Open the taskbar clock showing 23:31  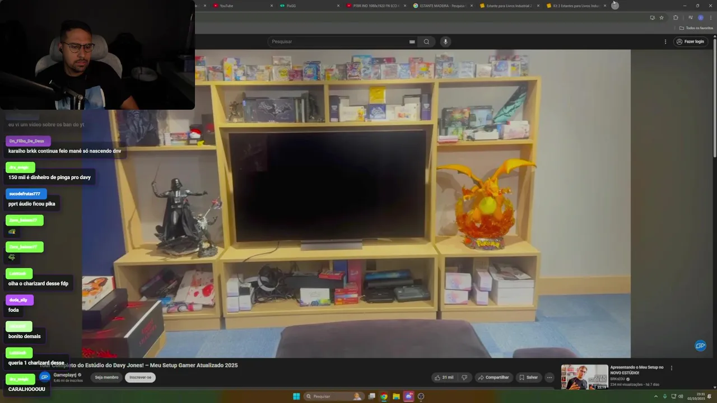click(697, 396)
